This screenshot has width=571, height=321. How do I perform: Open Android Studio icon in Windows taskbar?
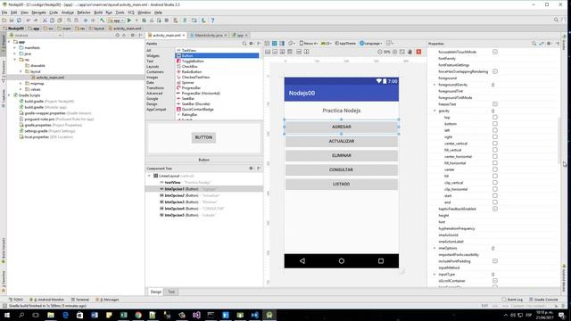(x=269, y=315)
